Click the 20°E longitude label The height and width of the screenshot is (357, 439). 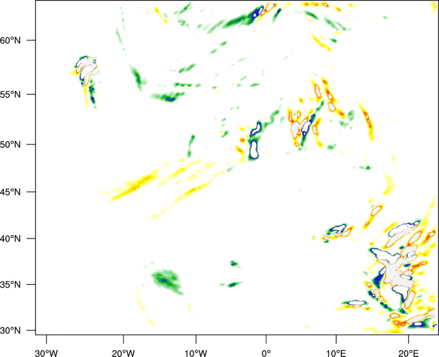click(x=408, y=353)
